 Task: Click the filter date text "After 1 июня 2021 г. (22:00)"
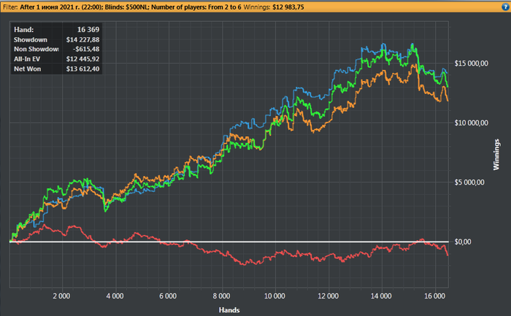[x=61, y=7]
